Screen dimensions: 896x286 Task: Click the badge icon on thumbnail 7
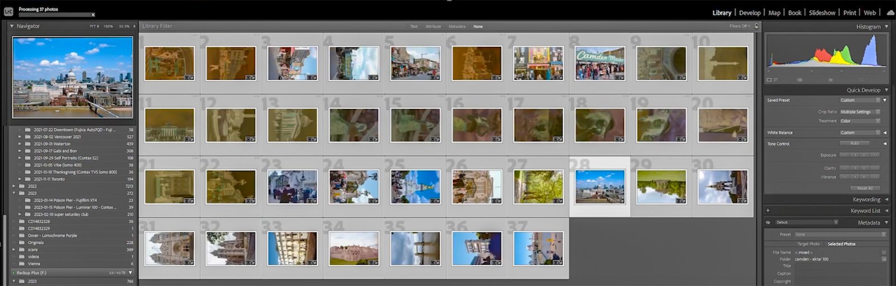click(x=558, y=77)
